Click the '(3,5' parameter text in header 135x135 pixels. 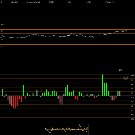[69, 2]
